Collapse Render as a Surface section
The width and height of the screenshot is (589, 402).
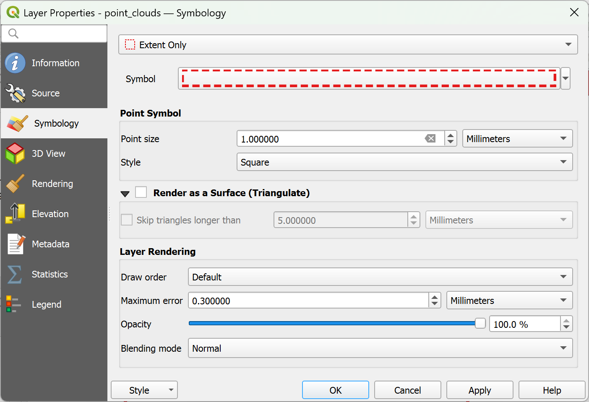(x=125, y=194)
